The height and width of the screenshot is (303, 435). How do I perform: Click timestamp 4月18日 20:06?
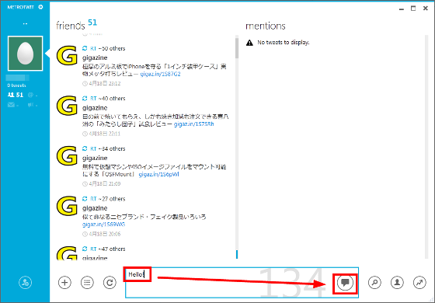click(x=105, y=234)
